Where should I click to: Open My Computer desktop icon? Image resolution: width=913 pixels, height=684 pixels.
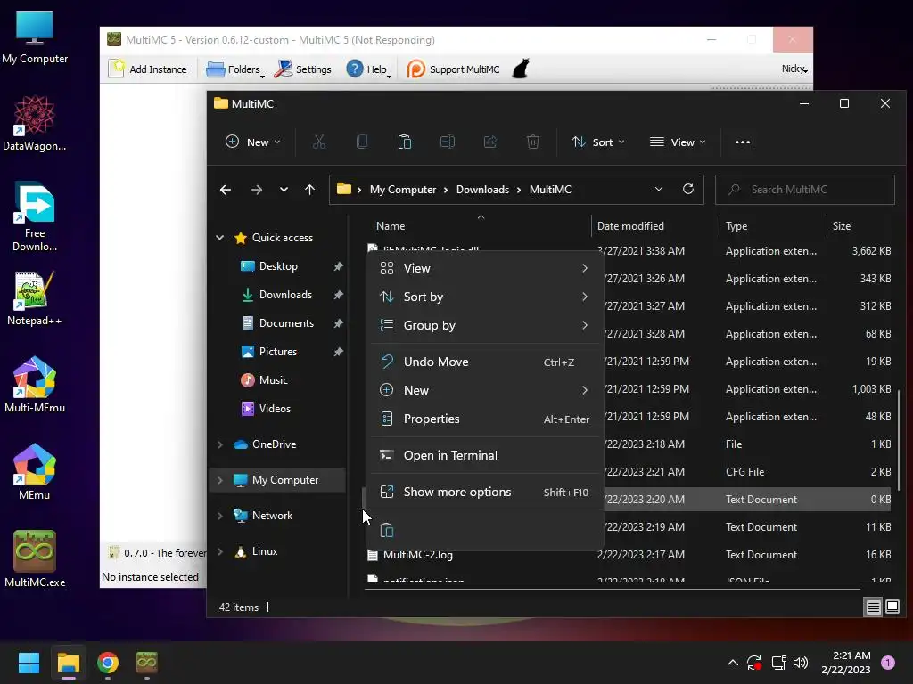tap(35, 37)
